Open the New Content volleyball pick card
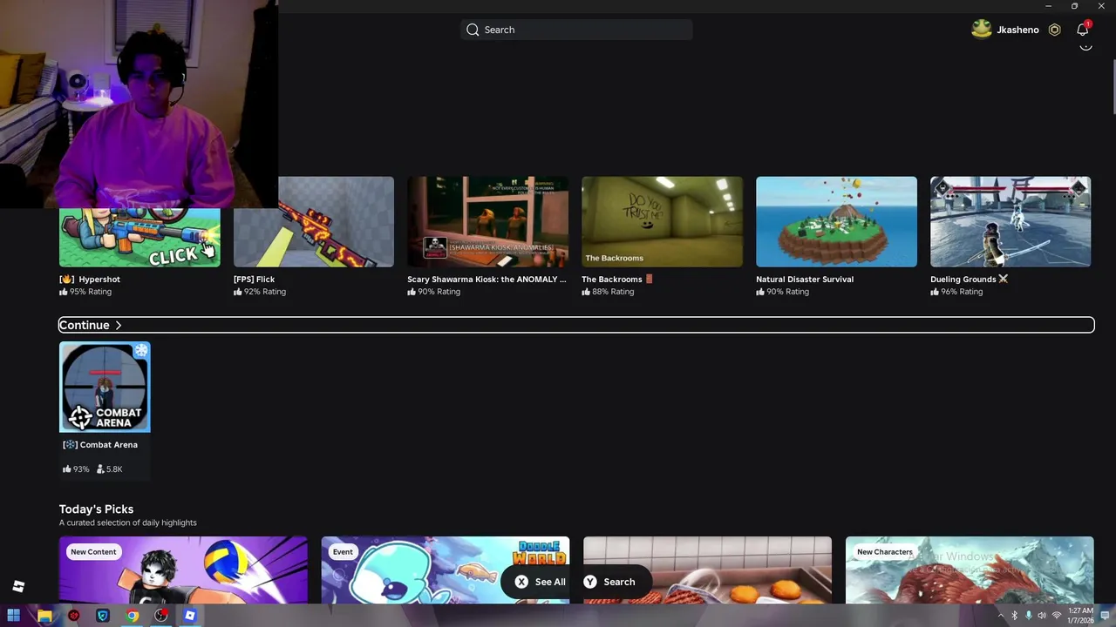Image resolution: width=1116 pixels, height=627 pixels. 183,570
